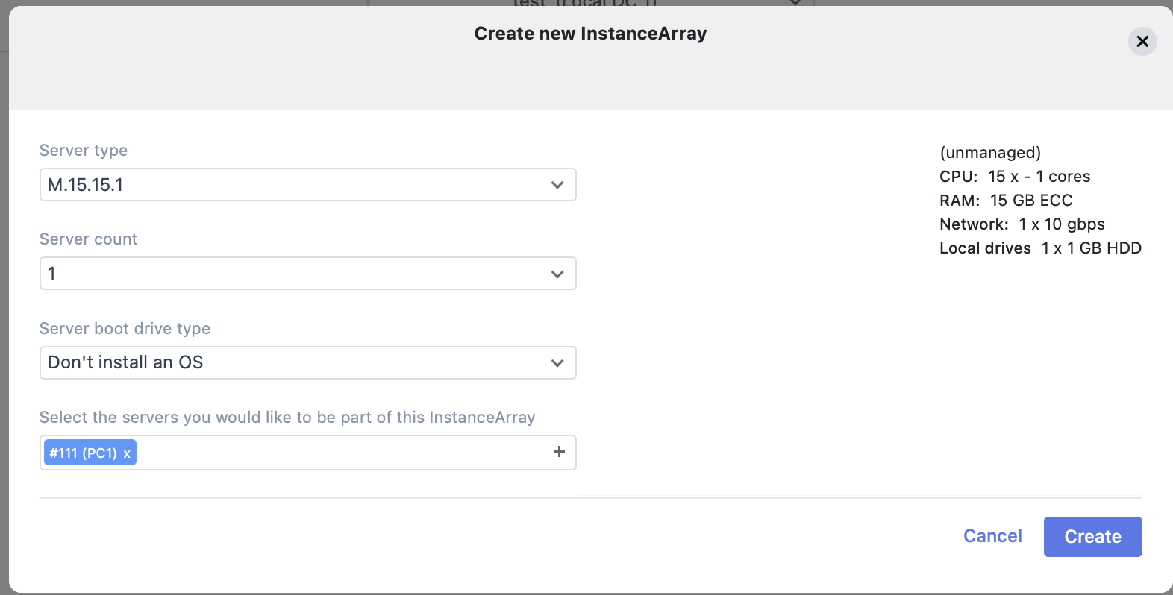Focus the server selection input field
1173x595 pixels.
click(x=336, y=453)
